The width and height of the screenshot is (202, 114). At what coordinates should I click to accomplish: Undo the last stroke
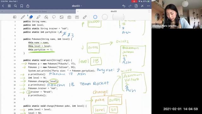pos(124,6)
